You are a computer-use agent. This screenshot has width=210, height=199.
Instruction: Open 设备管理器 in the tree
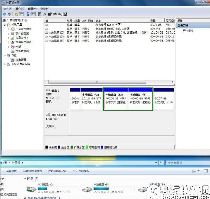[22, 51]
